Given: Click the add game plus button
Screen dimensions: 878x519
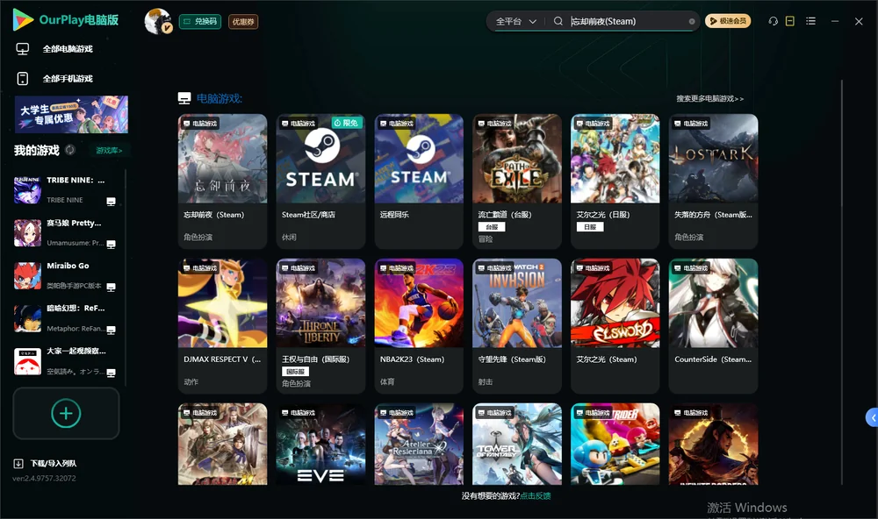Looking at the screenshot, I should pos(66,413).
